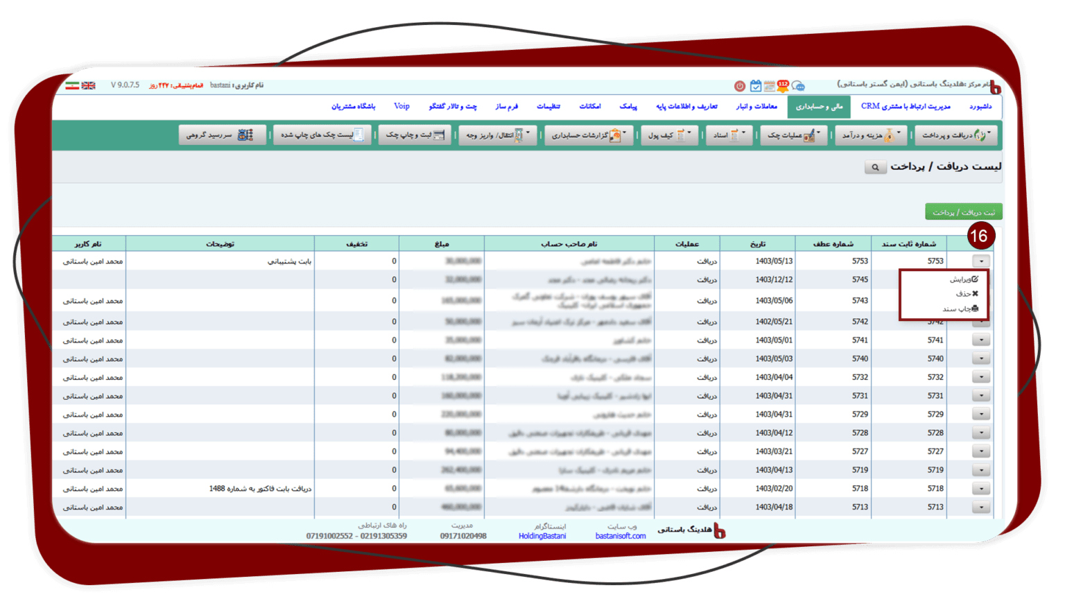Image resolution: width=1065 pixels, height=599 pixels.
Task: Open actions dropdown for row 5729
Action: [981, 415]
